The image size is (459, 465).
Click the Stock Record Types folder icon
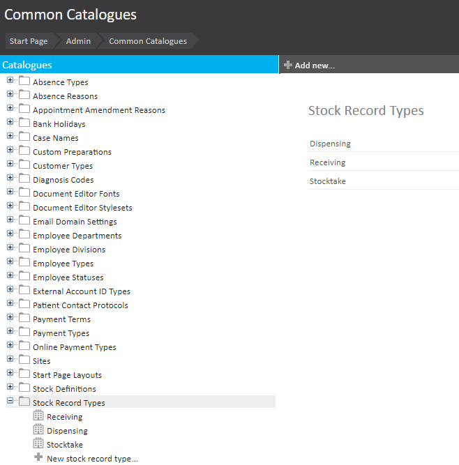24,402
